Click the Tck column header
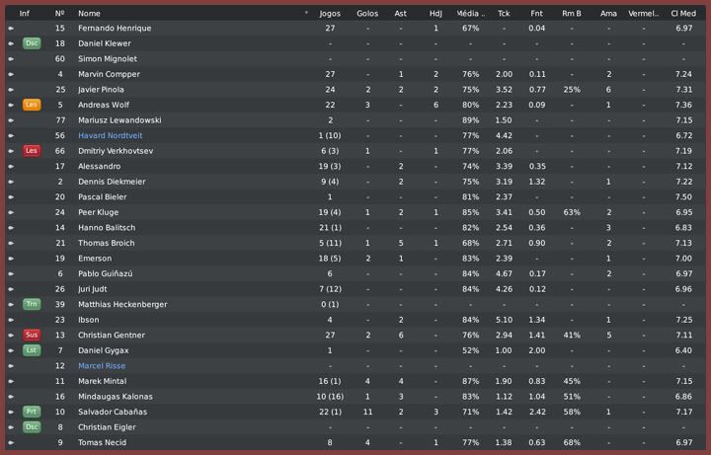The image size is (711, 455). pos(504,14)
